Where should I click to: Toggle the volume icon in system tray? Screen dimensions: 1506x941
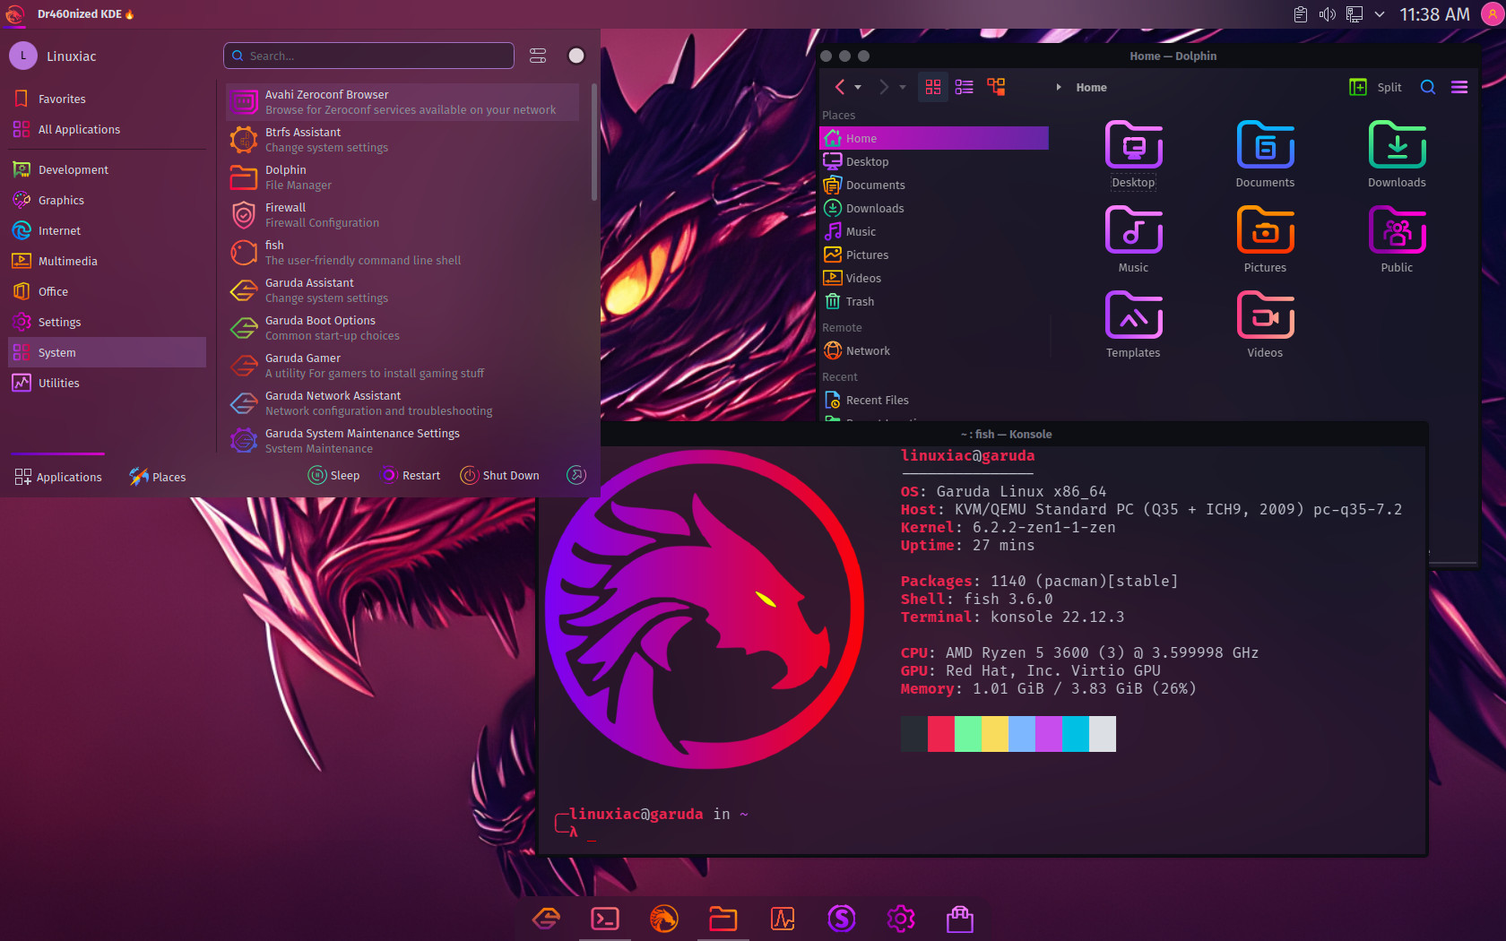(x=1326, y=13)
